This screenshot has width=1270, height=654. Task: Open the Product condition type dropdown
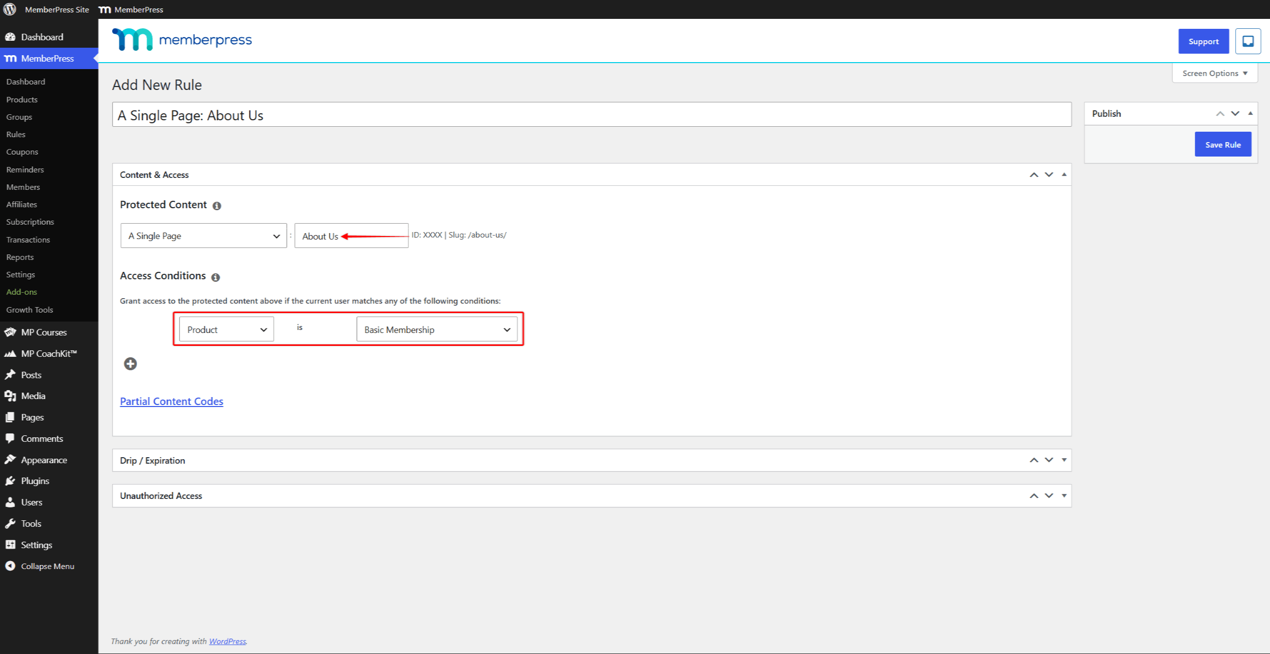point(226,329)
